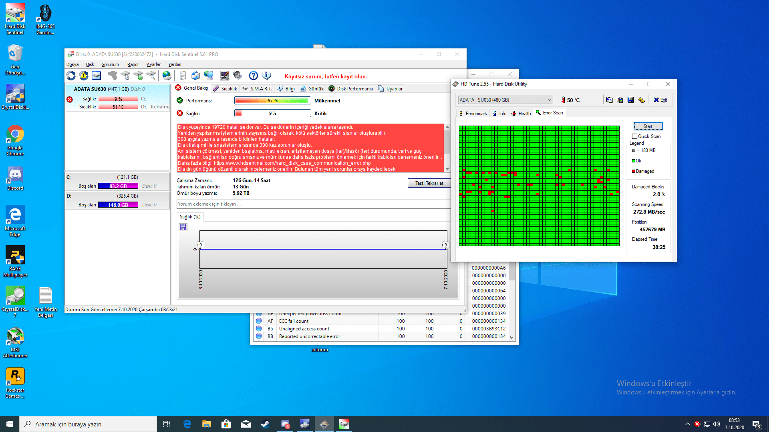Enable the Quick Scan checkbox
Screen dimensions: 769x432
pos(634,136)
